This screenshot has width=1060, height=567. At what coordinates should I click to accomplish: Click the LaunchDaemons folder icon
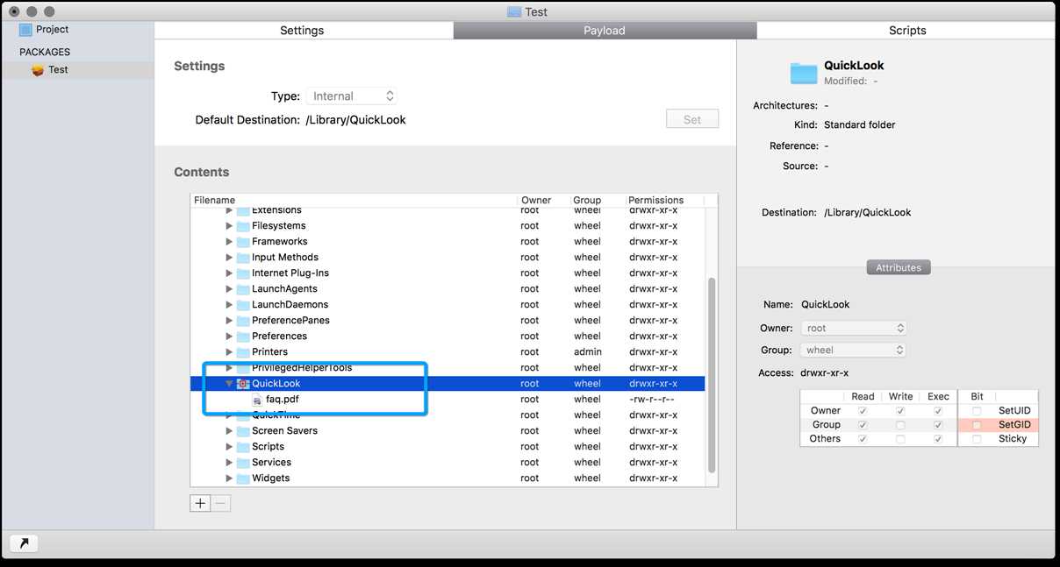pyautogui.click(x=243, y=305)
